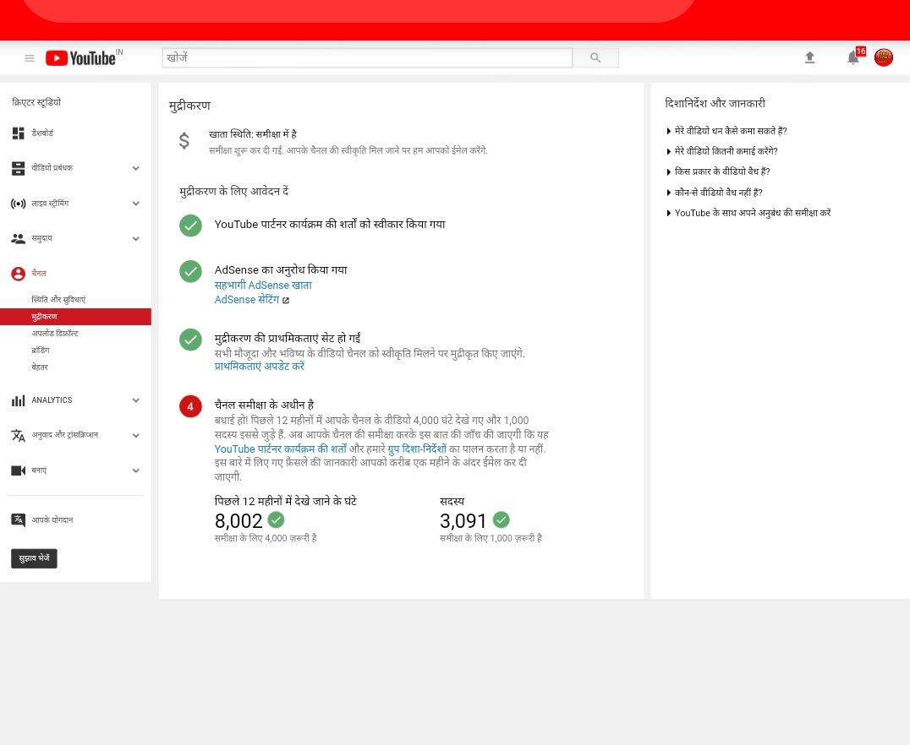Open अपलोड डिफ़ॉल्ट sidebar item

55,334
